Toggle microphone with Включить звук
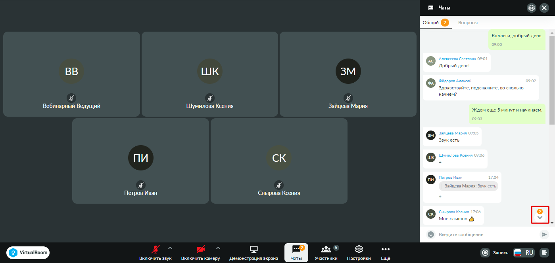Viewport: 555px width, 263px height. pos(156,253)
